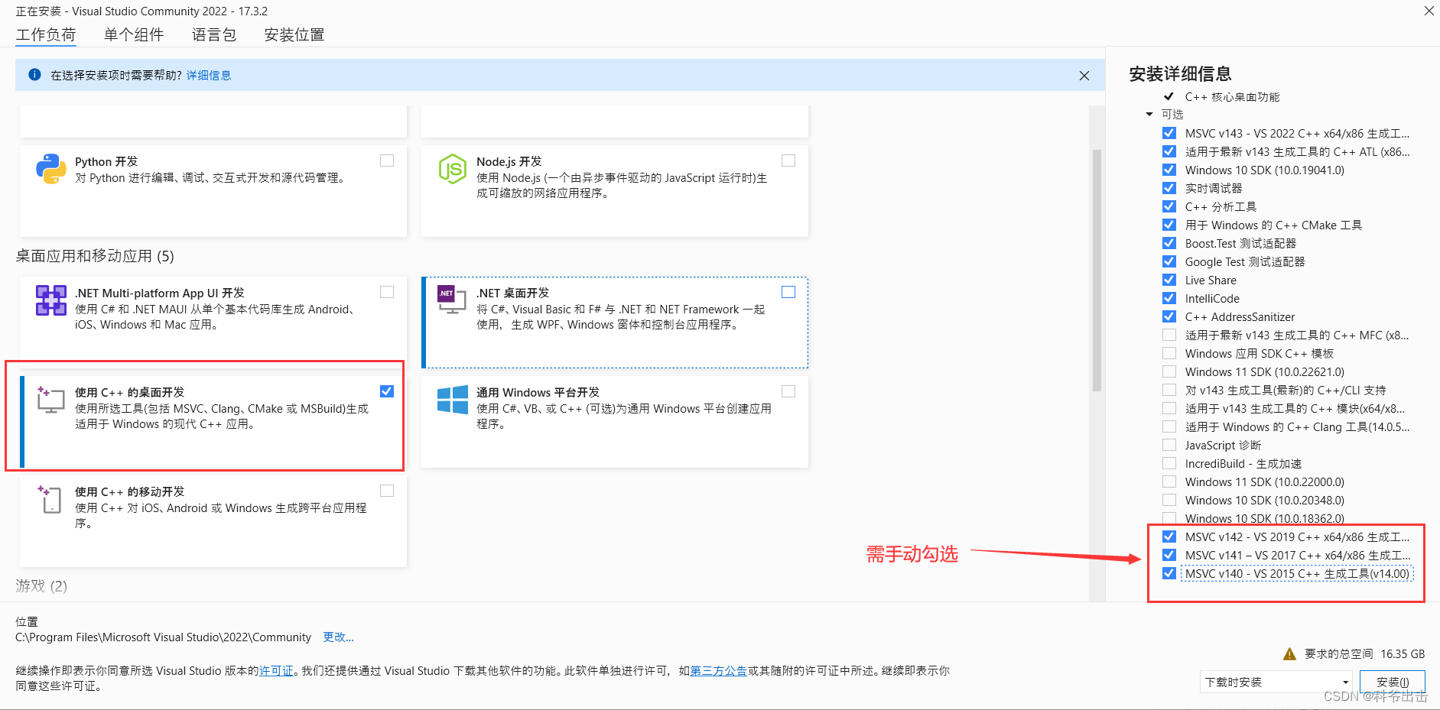Toggle the Live Share component checkbox
The image size is (1440, 710).
pyautogui.click(x=1169, y=280)
